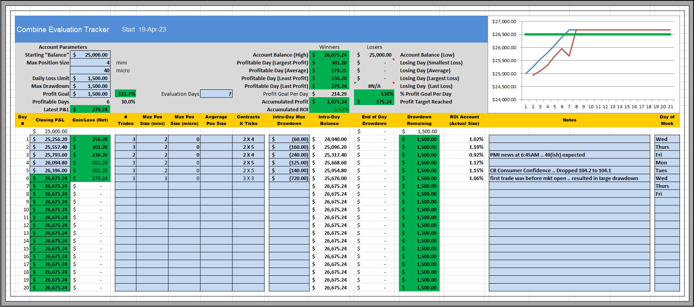Select the Notes column header
Viewport: 694px width, 307px height.
click(x=569, y=120)
